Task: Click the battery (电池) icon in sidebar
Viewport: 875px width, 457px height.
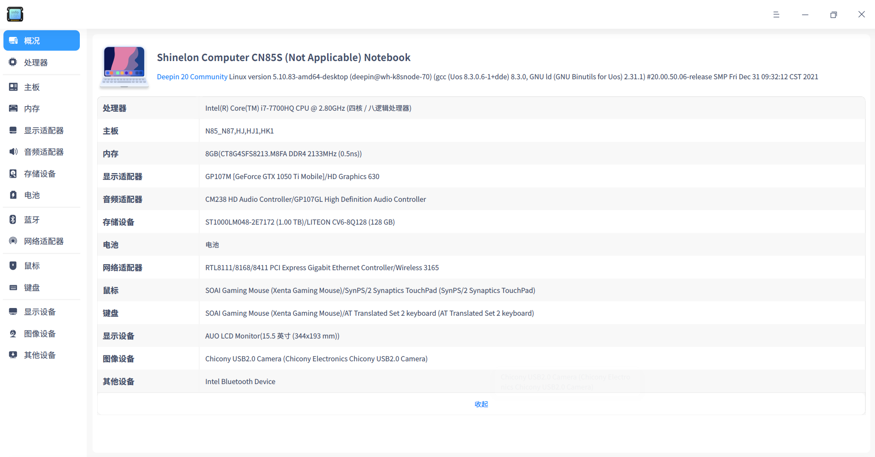Action: pyautogui.click(x=13, y=195)
